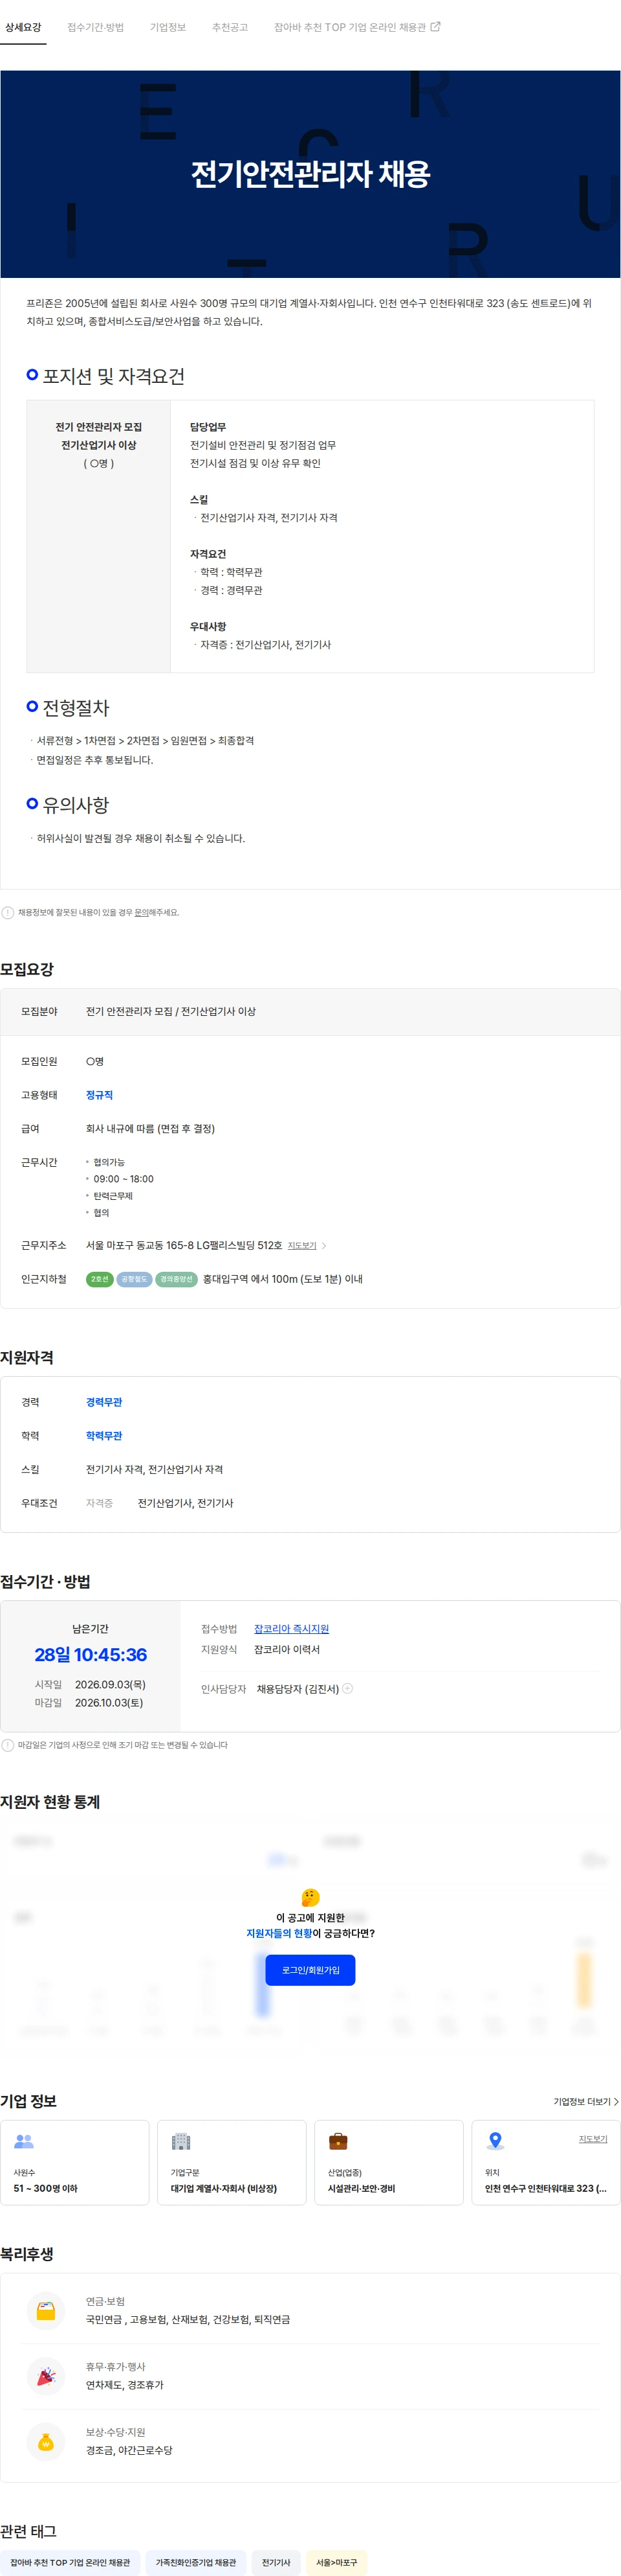Viewport: 621px width, 2576px height.
Task: Click the 2026.09.03(목) start date
Action: [x=110, y=1685]
